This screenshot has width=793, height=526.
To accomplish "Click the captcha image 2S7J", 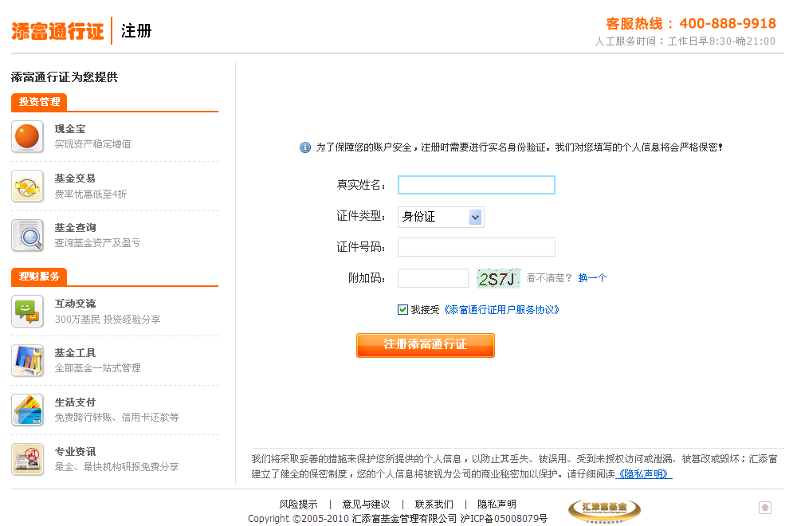I will (498, 278).
